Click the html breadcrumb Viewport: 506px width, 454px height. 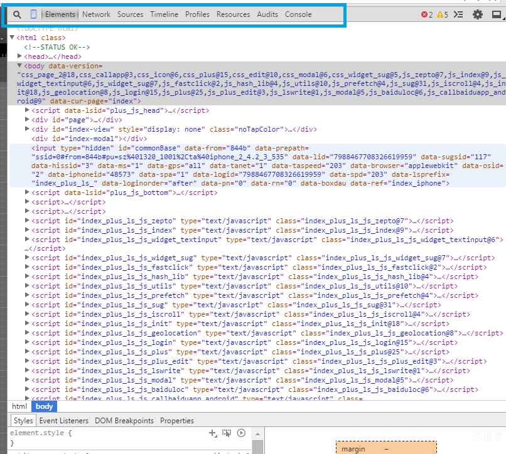[19, 406]
